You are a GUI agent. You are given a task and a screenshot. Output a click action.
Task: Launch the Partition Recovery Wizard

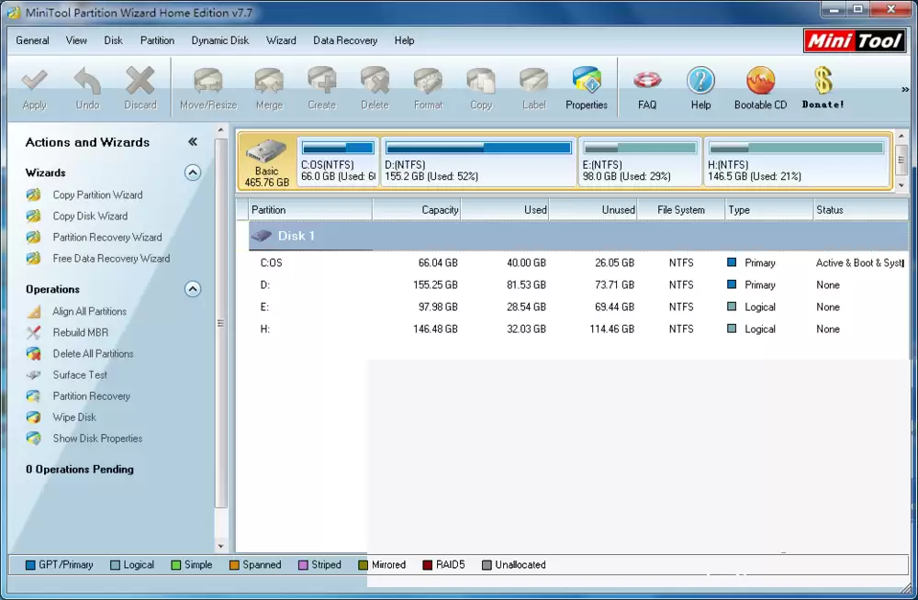[107, 237]
